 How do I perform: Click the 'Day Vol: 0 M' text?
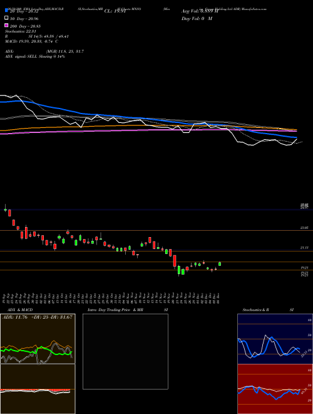click(197, 18)
